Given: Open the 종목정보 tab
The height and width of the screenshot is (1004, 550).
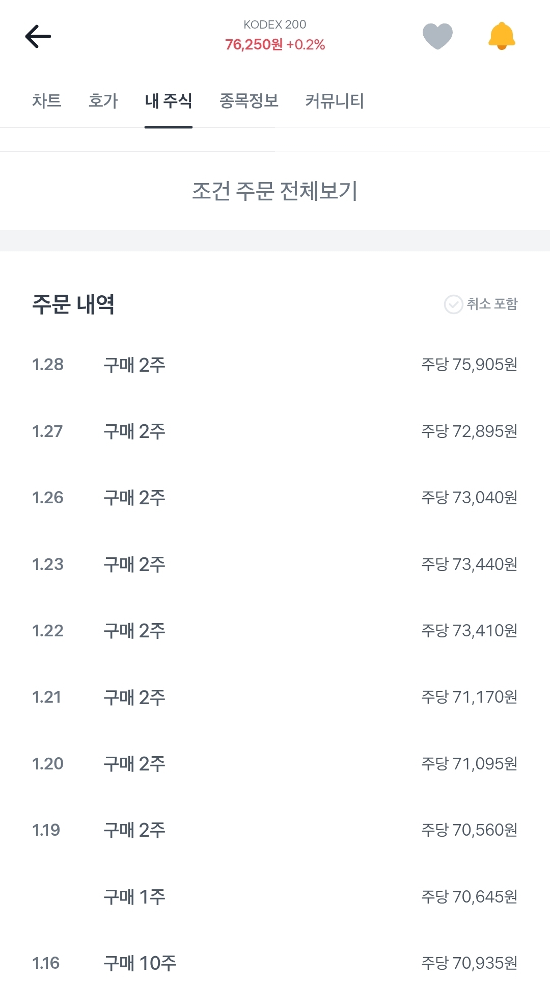Looking at the screenshot, I should [x=249, y=100].
